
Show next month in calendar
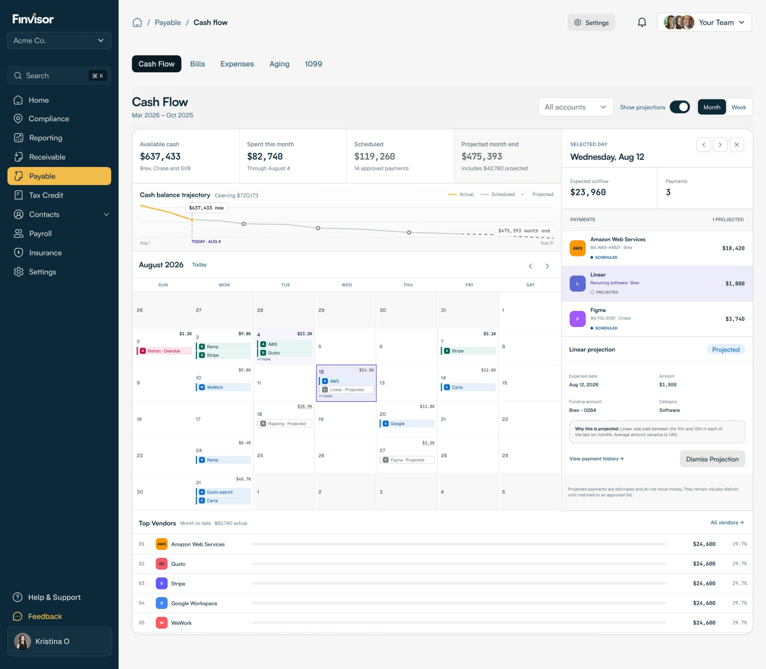click(x=547, y=266)
